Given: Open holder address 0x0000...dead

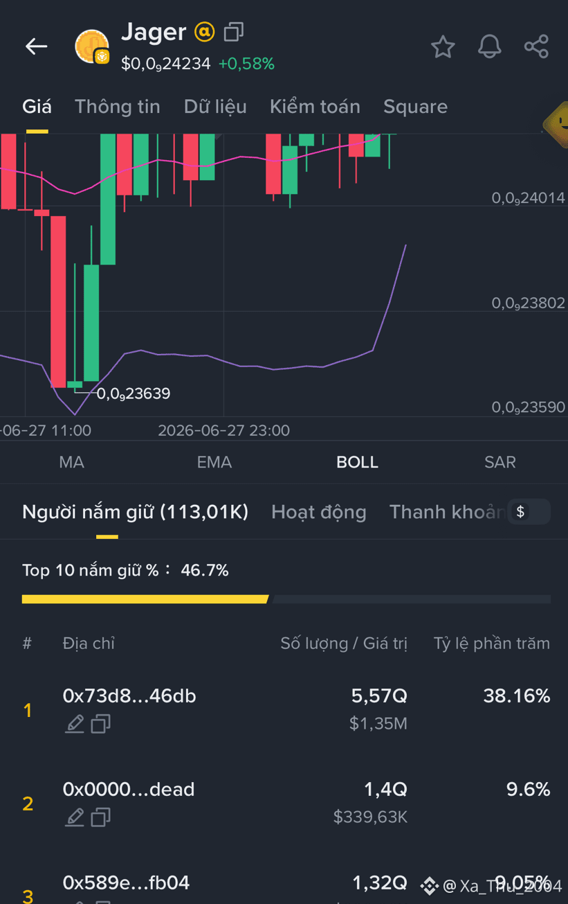Looking at the screenshot, I should [129, 789].
